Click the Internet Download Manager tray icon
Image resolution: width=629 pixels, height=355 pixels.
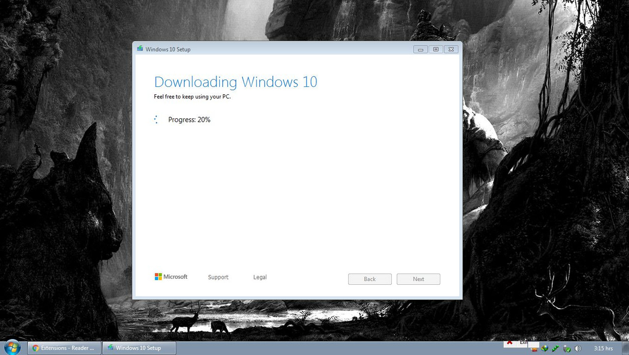pyautogui.click(x=544, y=348)
